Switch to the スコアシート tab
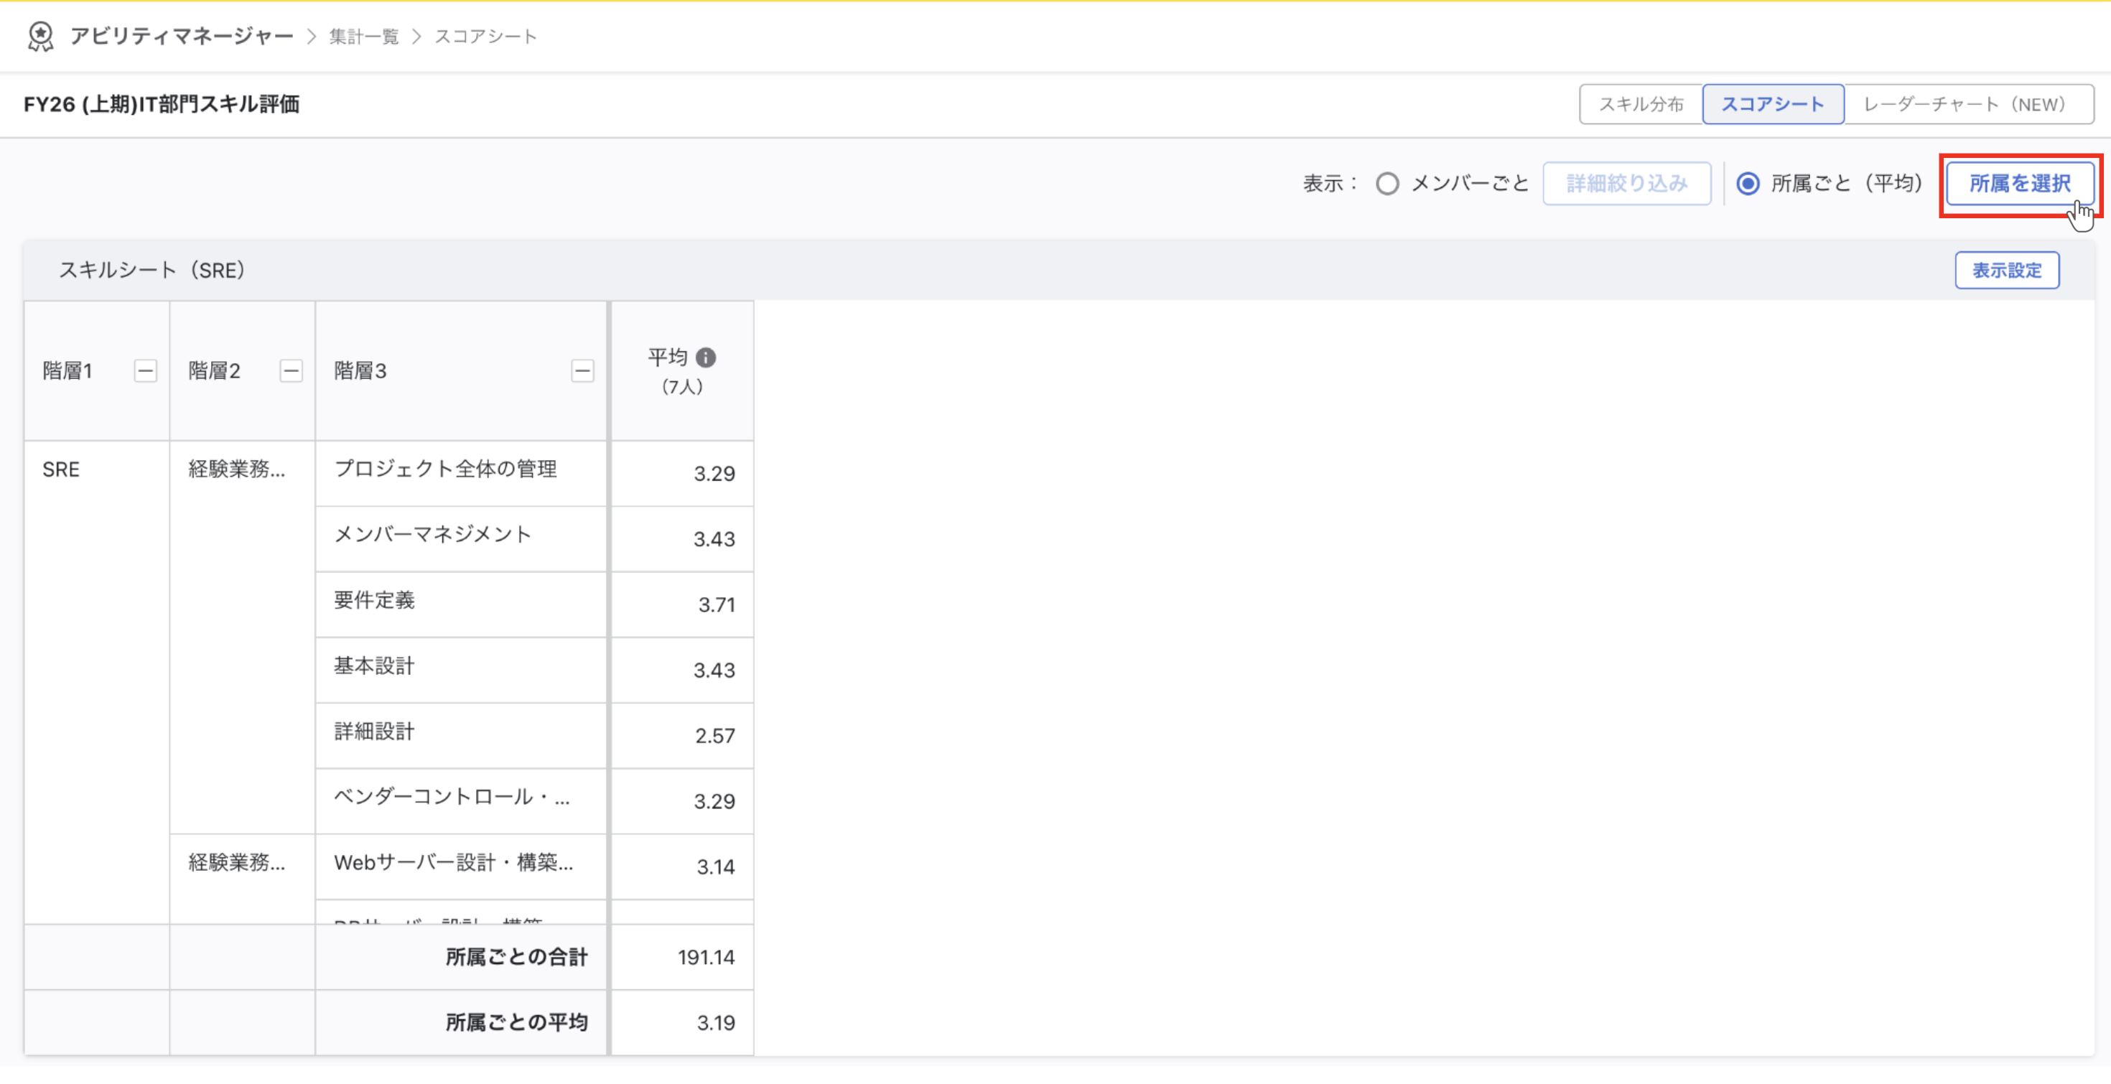The image size is (2111, 1084). tap(1773, 104)
